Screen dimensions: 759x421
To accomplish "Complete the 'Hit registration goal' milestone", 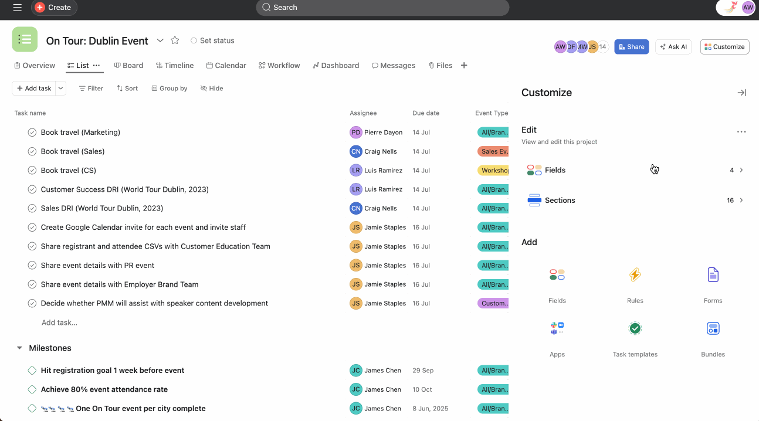I will [x=32, y=370].
